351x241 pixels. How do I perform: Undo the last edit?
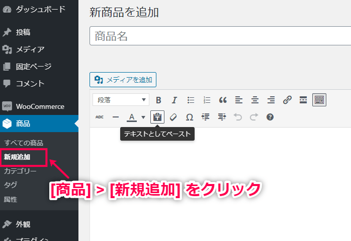pos(238,117)
